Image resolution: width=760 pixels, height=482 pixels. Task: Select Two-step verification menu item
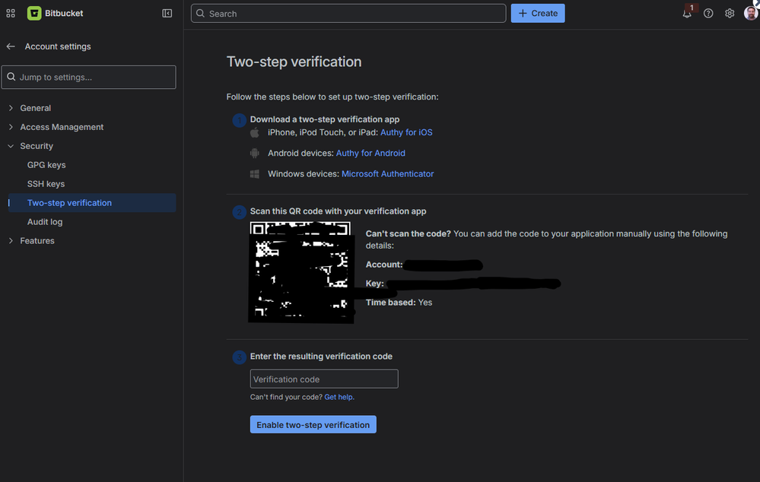[92, 203]
